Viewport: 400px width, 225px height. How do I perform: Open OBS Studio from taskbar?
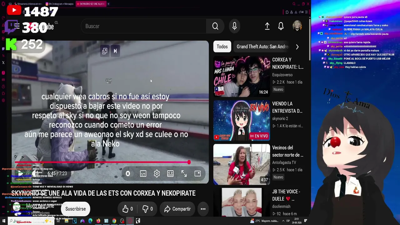[122, 221]
